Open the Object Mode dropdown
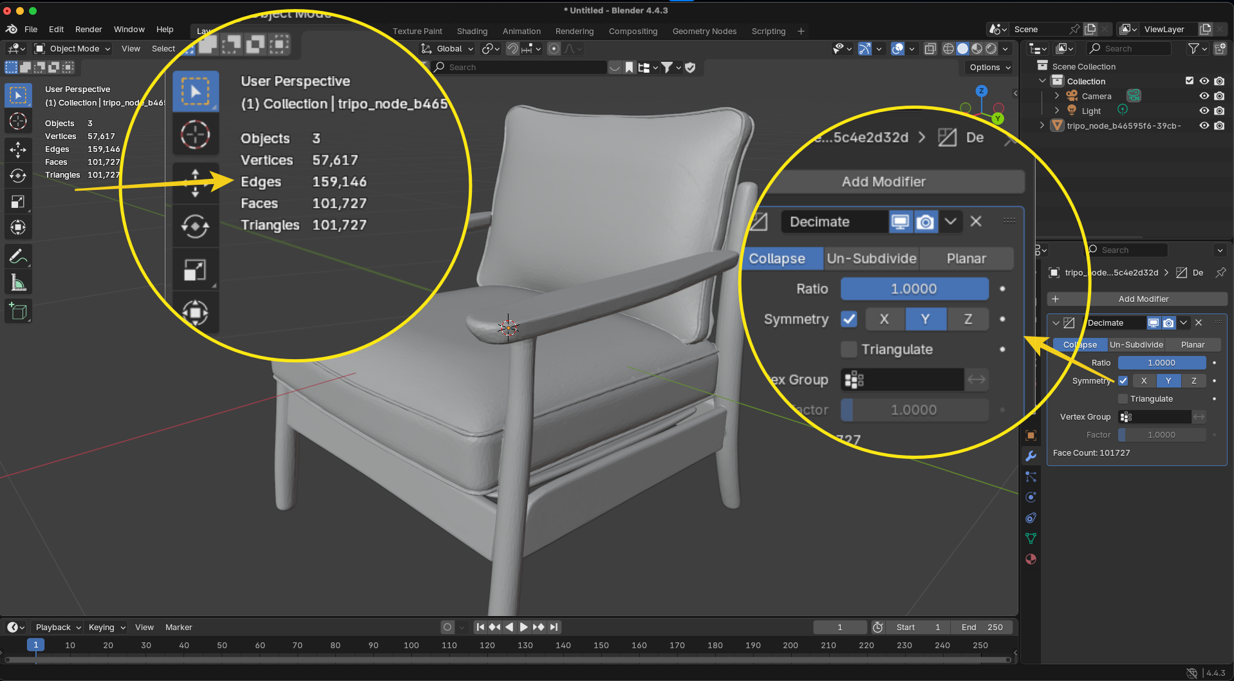Viewport: 1234px width, 681px height. pos(73,49)
